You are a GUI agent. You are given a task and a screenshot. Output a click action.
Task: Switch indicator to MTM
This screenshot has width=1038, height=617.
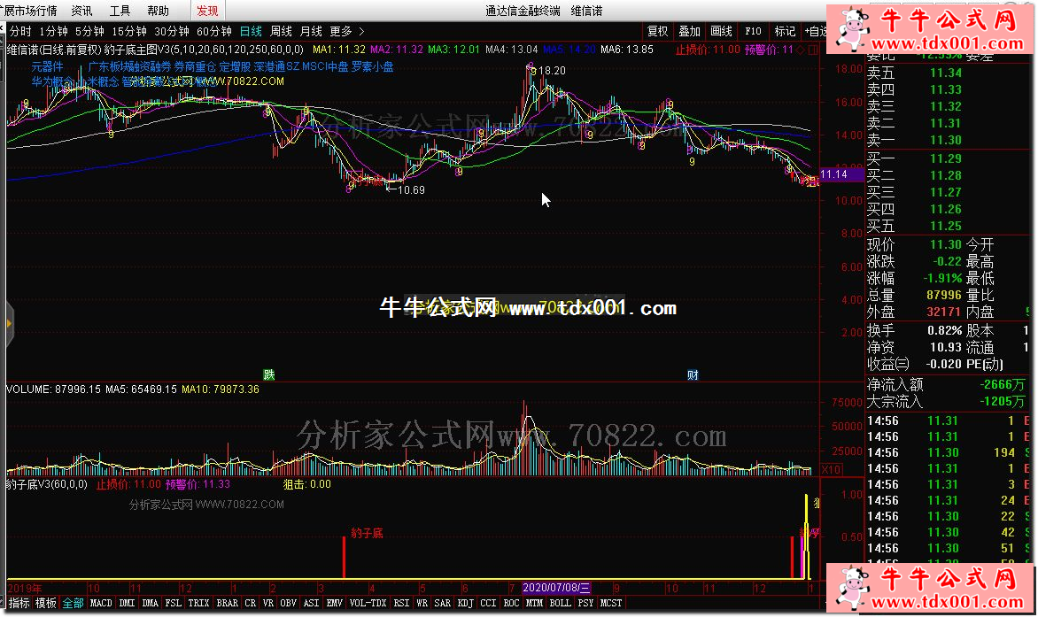click(x=535, y=603)
